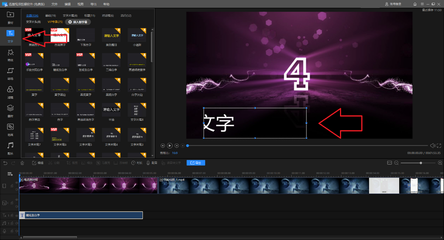The width and height of the screenshot is (444, 240).
Task: Open the 帮助 (Help) menu
Action: (106, 4)
